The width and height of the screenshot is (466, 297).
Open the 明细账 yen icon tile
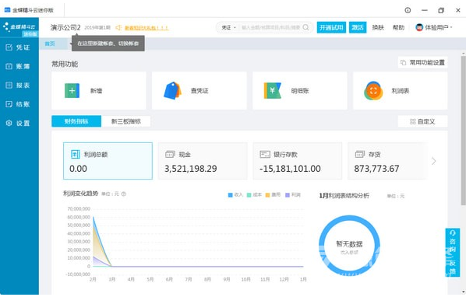[272, 91]
